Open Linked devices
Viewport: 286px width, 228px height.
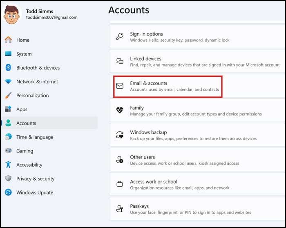click(x=197, y=61)
